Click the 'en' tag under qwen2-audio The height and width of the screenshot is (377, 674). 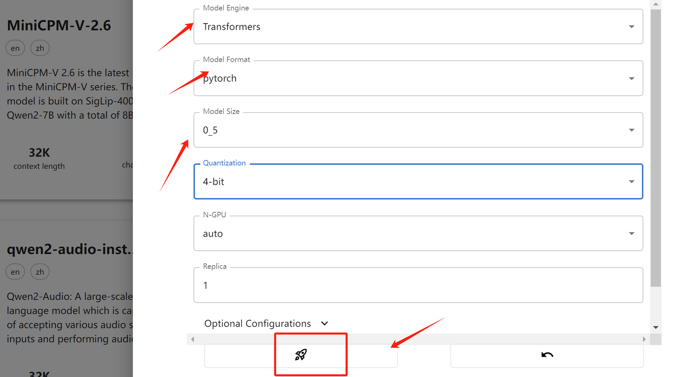(15, 272)
